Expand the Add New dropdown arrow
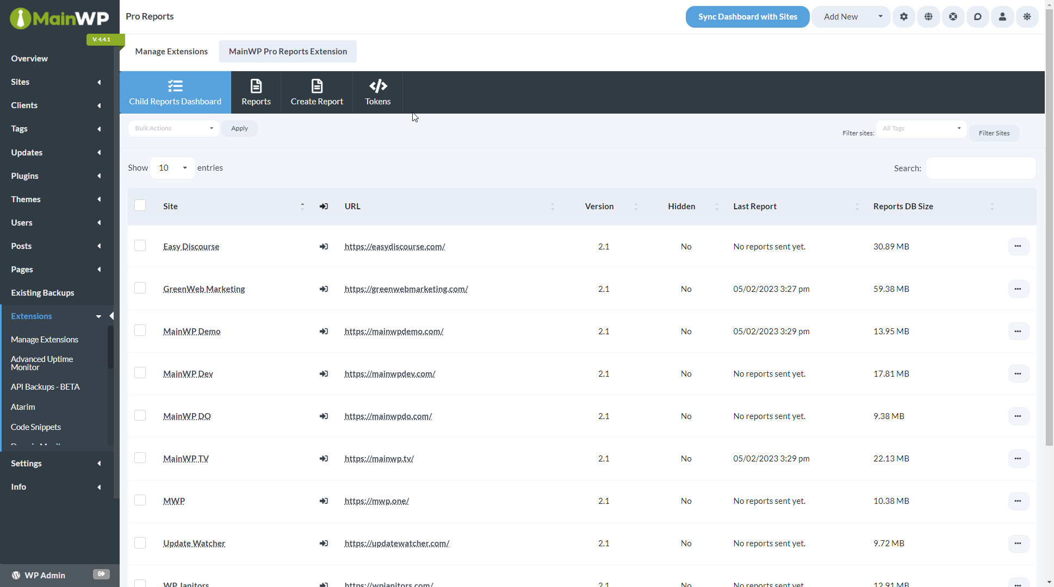Image resolution: width=1054 pixels, height=587 pixels. 880,17
